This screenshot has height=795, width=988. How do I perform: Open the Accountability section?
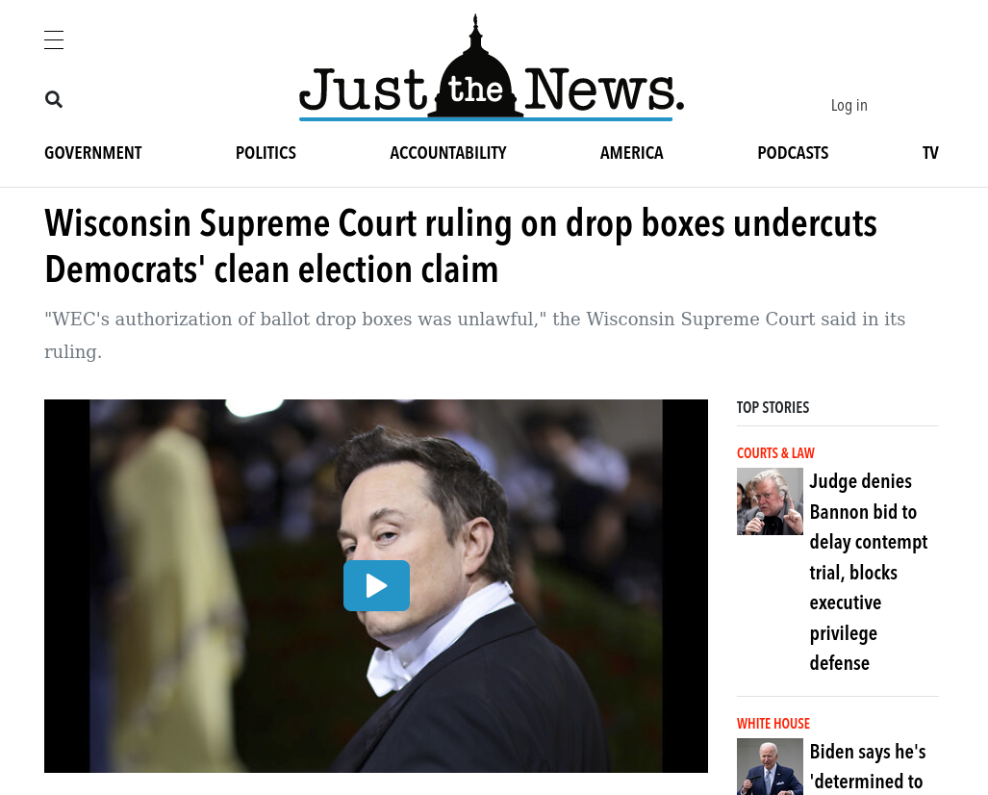click(448, 153)
